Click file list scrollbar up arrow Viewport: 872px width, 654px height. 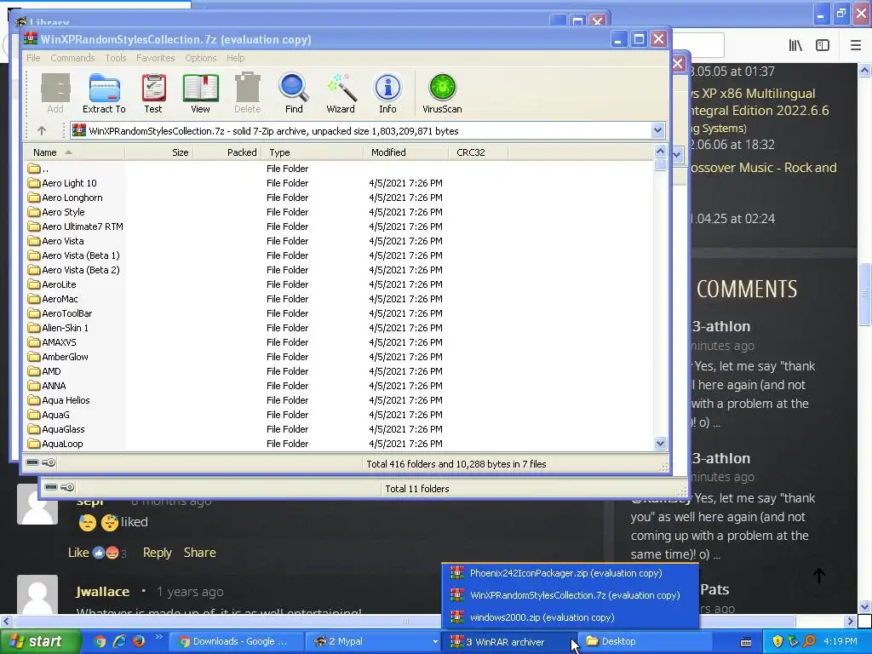tap(660, 152)
